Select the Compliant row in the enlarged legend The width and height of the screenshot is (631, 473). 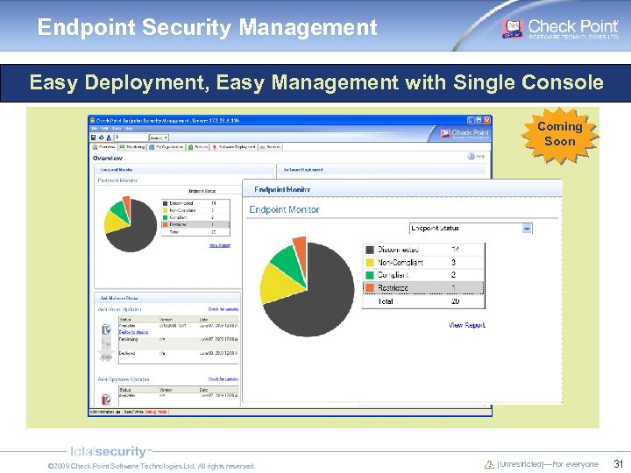[x=423, y=275]
